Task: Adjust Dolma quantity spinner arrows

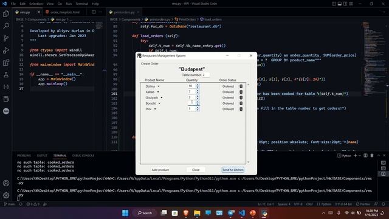Action: click(x=198, y=86)
